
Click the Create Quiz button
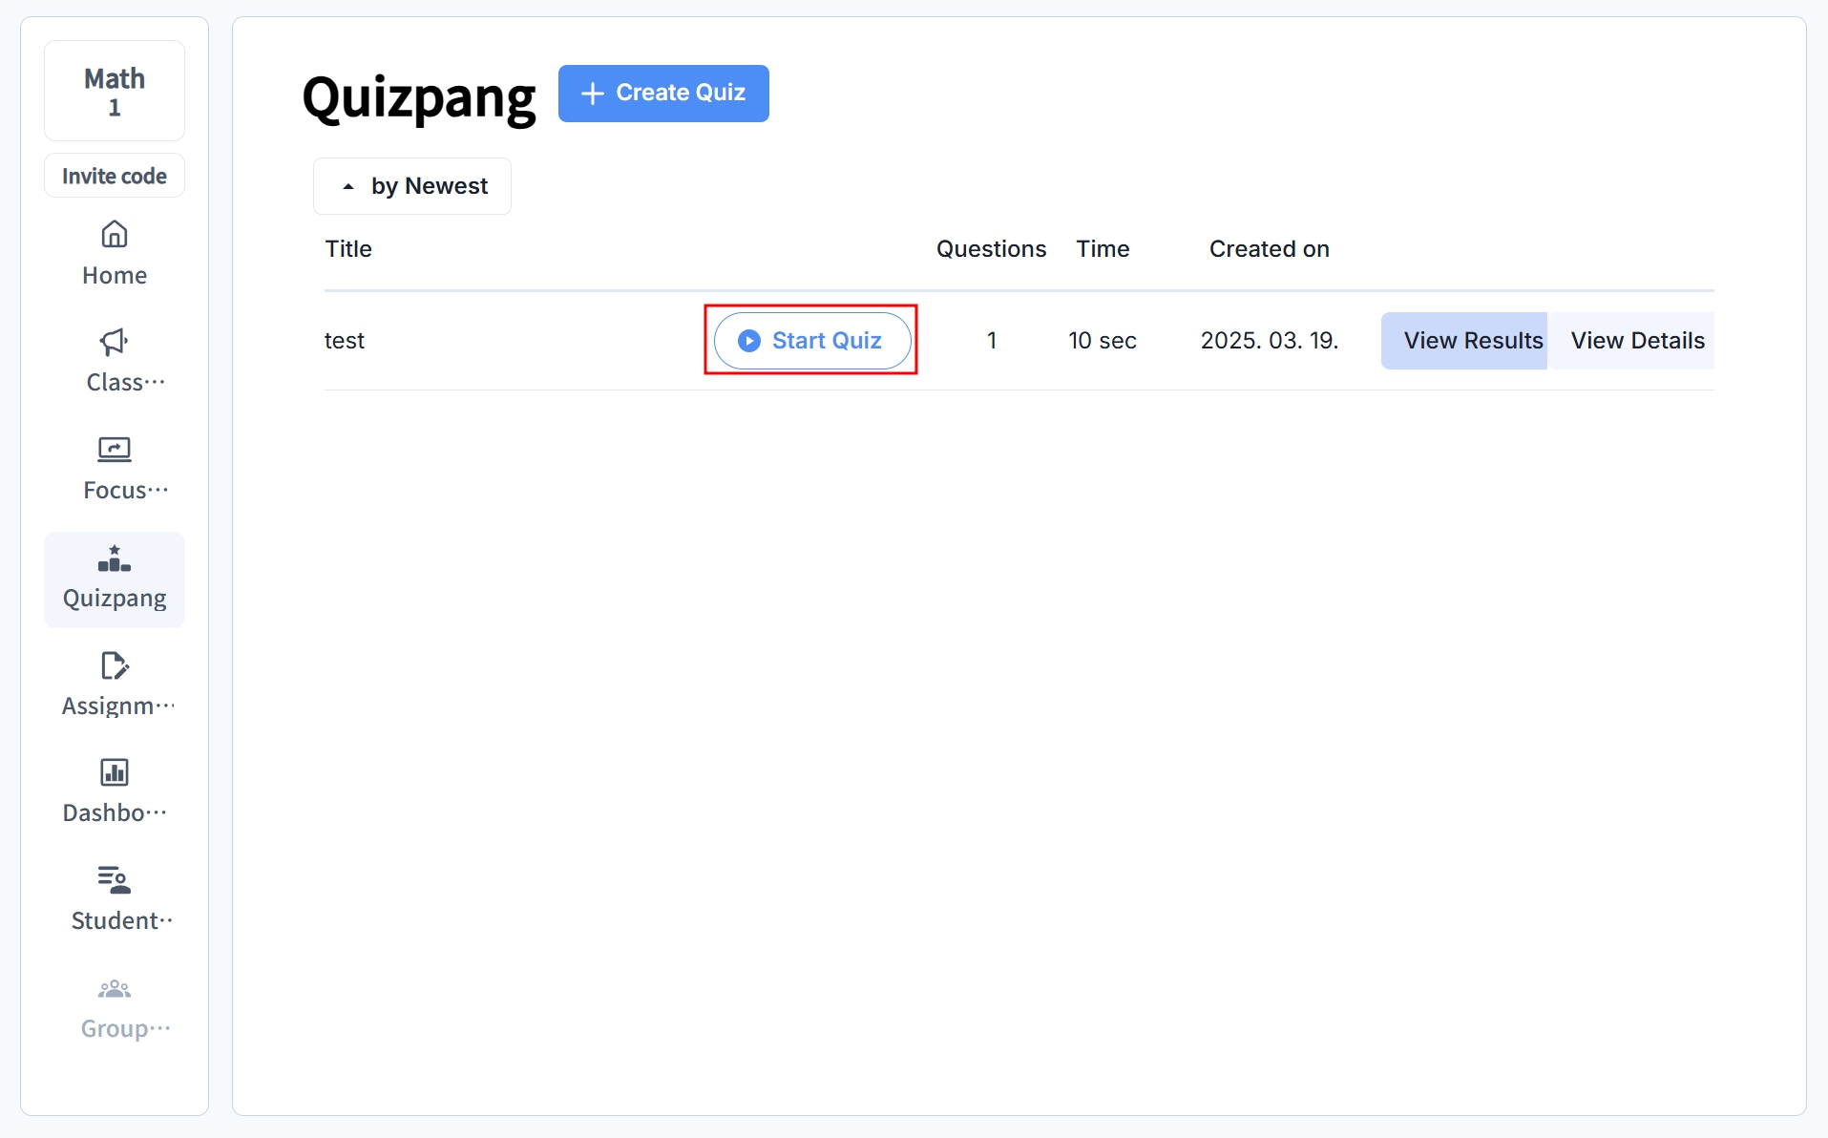(x=663, y=94)
